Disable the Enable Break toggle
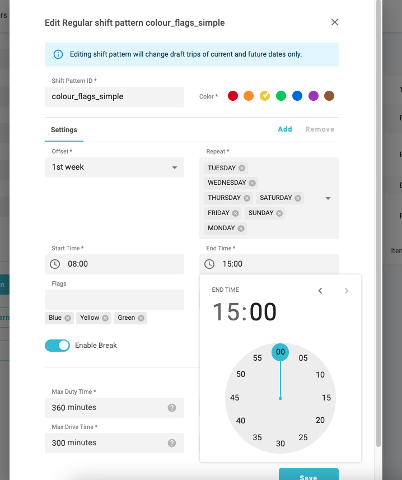Viewport: 402px width, 480px height. click(x=57, y=346)
